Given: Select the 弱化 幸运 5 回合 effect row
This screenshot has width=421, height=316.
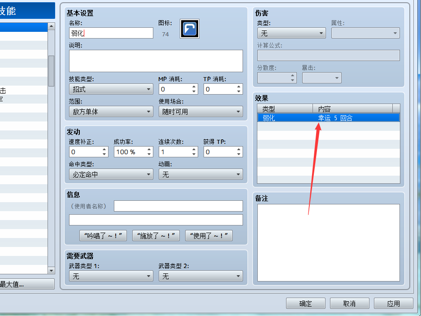Looking at the screenshot, I should [x=328, y=117].
